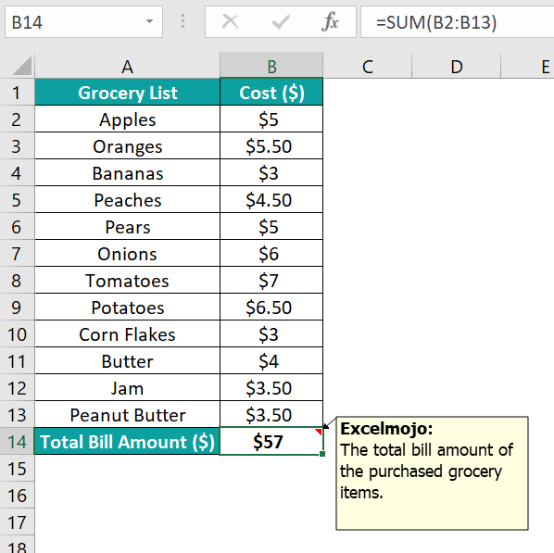Image resolution: width=554 pixels, height=553 pixels.
Task: Click the red comment indicator in B14
Action: coord(319,432)
